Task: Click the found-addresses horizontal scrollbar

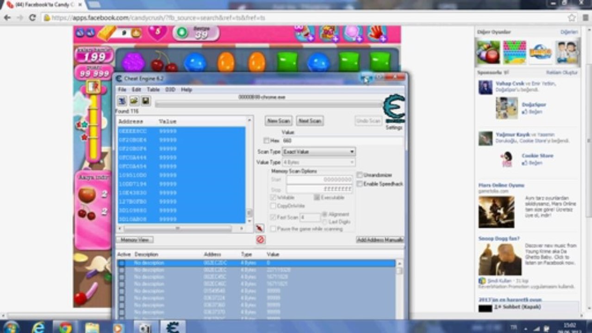Action: click(181, 228)
